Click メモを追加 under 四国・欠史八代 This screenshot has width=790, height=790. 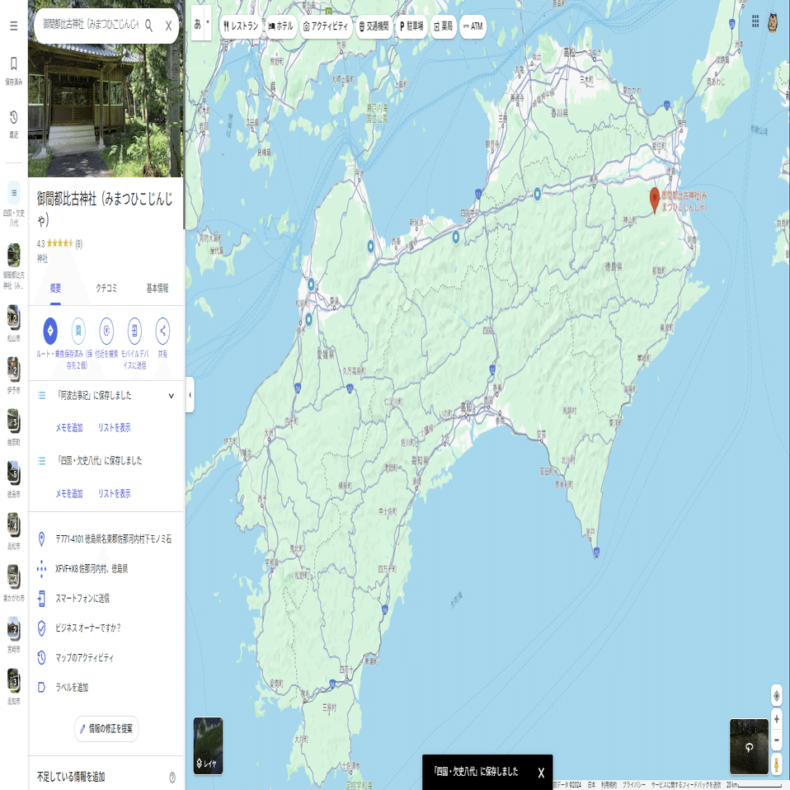click(x=69, y=494)
